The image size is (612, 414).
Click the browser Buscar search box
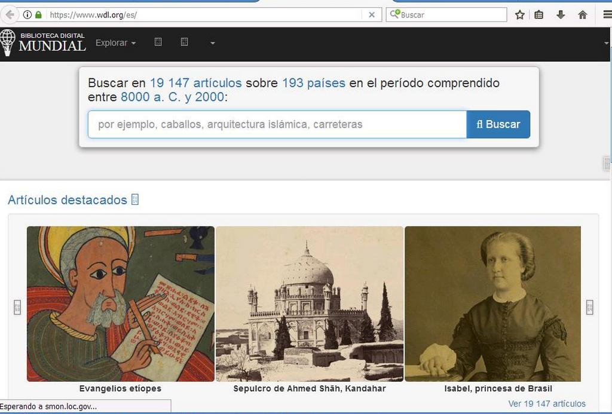coord(446,15)
